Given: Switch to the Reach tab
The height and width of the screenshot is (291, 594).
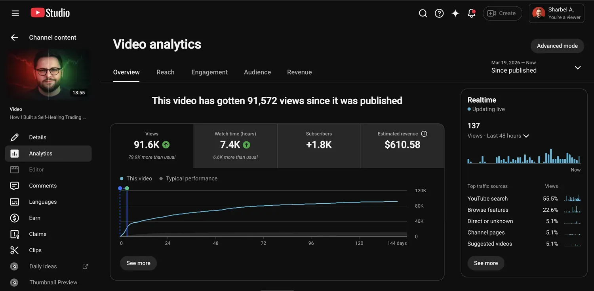Looking at the screenshot, I should coord(166,72).
